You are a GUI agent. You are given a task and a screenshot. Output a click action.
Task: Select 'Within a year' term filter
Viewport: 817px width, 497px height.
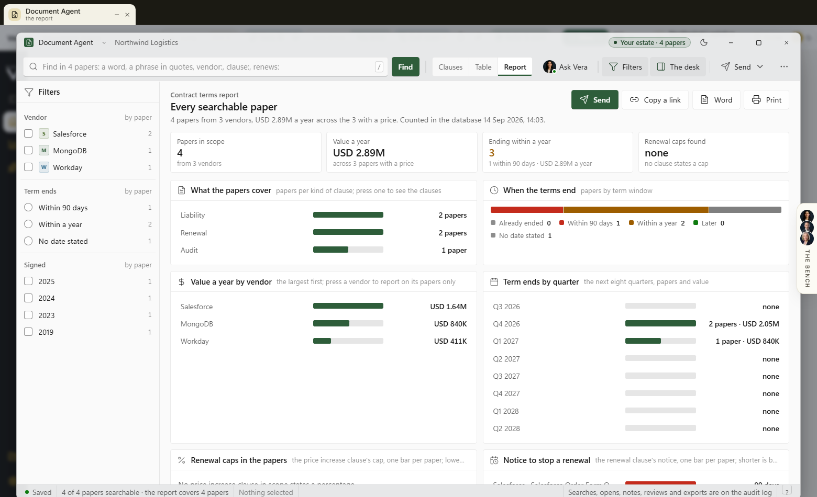28,224
